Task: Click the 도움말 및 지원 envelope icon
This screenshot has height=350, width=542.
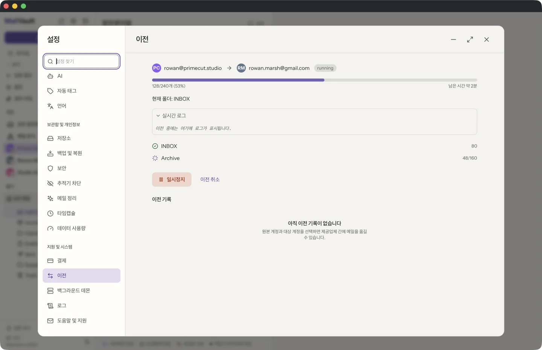Action: pos(50,321)
